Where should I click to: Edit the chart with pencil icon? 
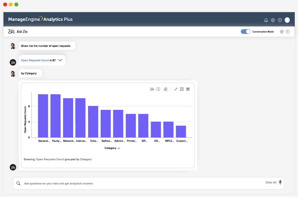pos(176,89)
